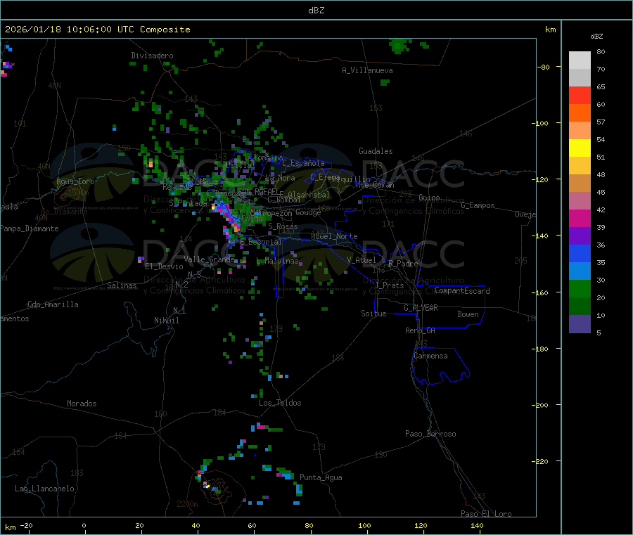The image size is (633, 535).
Task: Click the -160 km tick on right axis
Action: tap(540, 292)
